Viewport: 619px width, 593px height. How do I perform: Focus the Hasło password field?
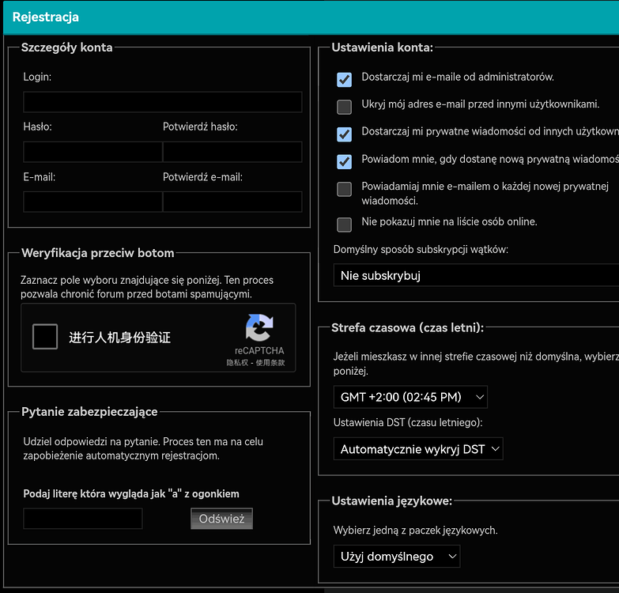coord(92,152)
